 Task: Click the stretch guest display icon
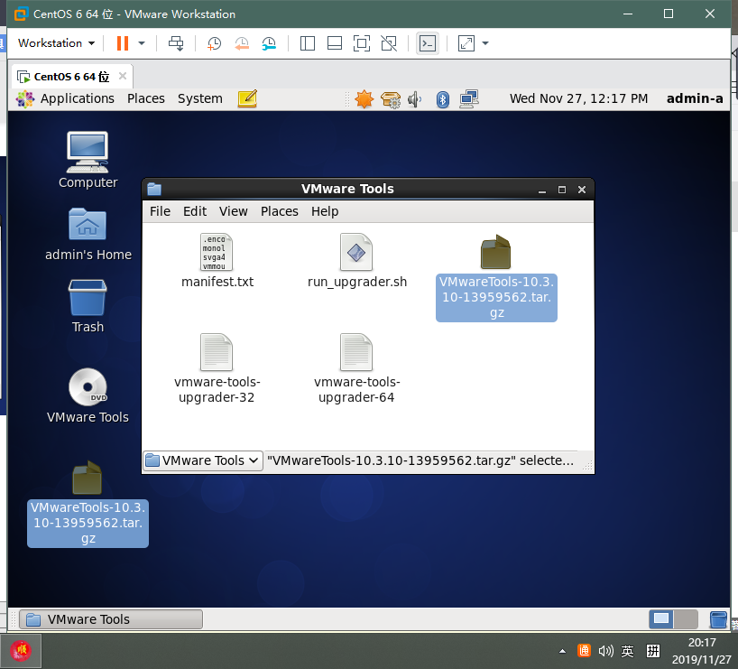[x=466, y=43]
